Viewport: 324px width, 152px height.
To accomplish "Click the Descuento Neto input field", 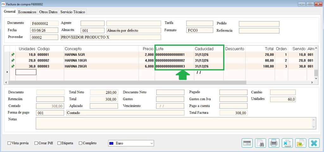I will click(170, 92).
